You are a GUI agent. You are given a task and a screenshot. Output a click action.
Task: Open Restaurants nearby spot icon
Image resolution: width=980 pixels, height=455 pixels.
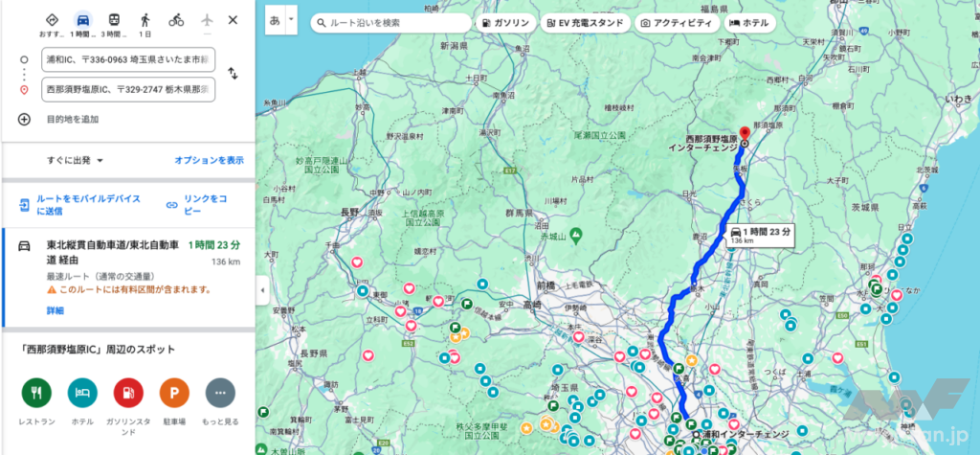35,392
